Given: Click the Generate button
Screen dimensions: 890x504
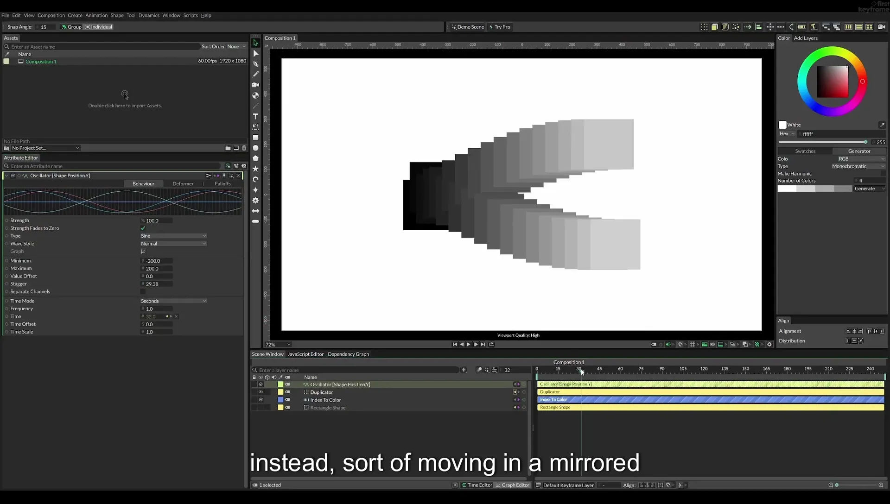Looking at the screenshot, I should 870,189.
